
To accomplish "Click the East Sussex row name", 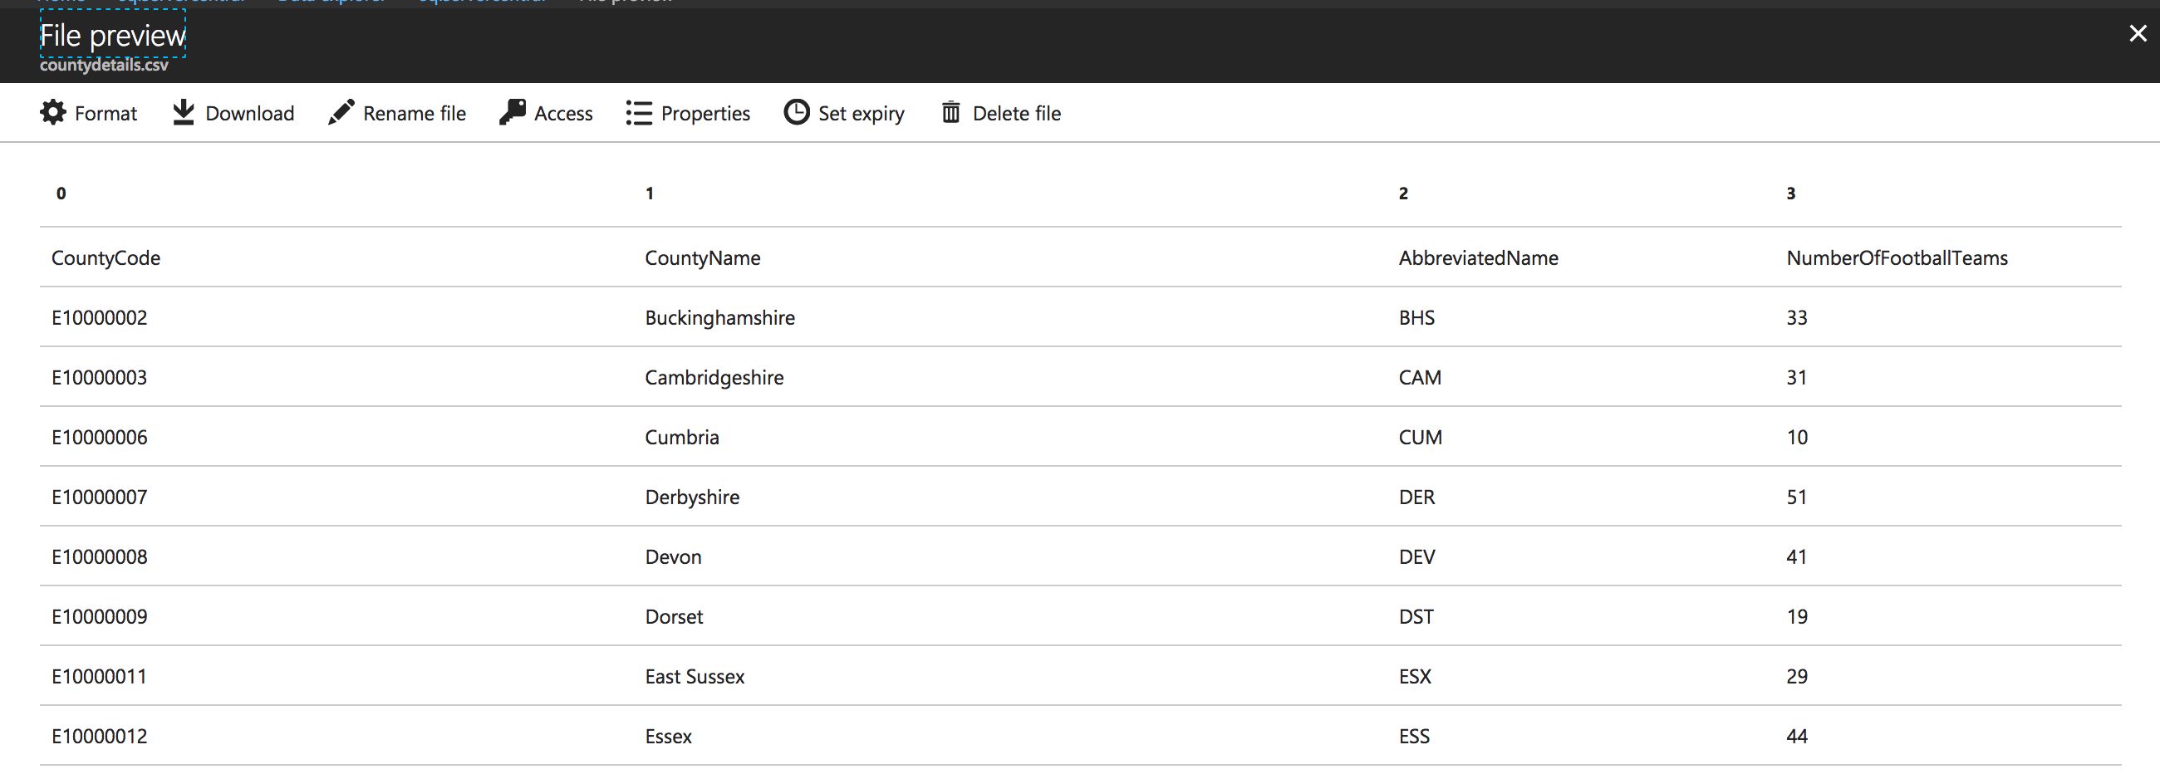I will tap(695, 677).
